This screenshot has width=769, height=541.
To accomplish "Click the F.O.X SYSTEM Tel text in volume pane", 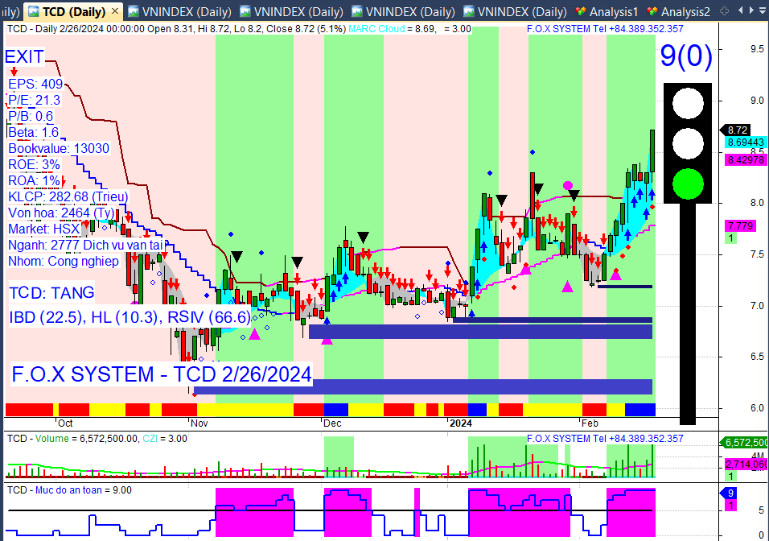I will 605,439.
